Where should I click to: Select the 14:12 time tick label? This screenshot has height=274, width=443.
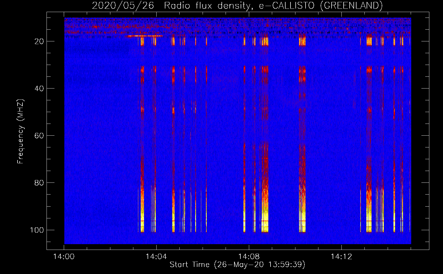click(x=341, y=257)
